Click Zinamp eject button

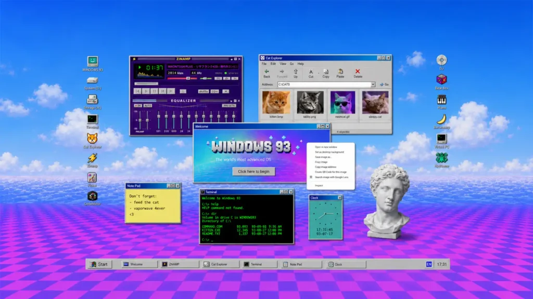(183, 91)
